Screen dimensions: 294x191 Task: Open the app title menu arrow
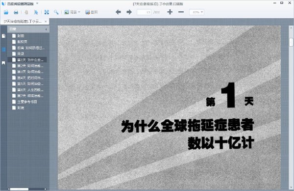click(37, 3)
